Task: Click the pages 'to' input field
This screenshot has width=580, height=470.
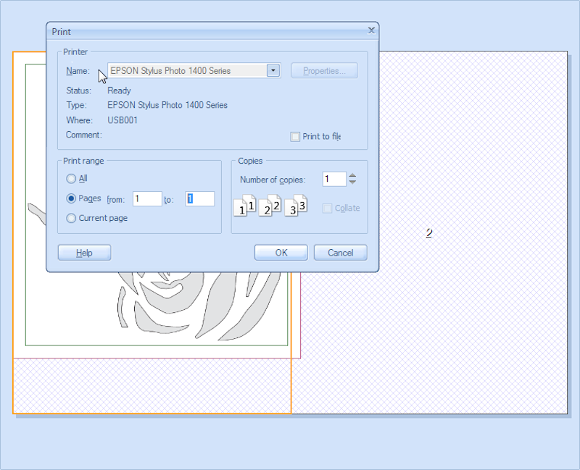Action: [x=200, y=198]
